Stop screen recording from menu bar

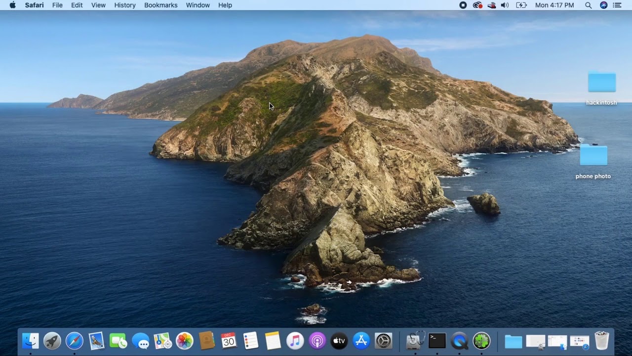(x=463, y=5)
